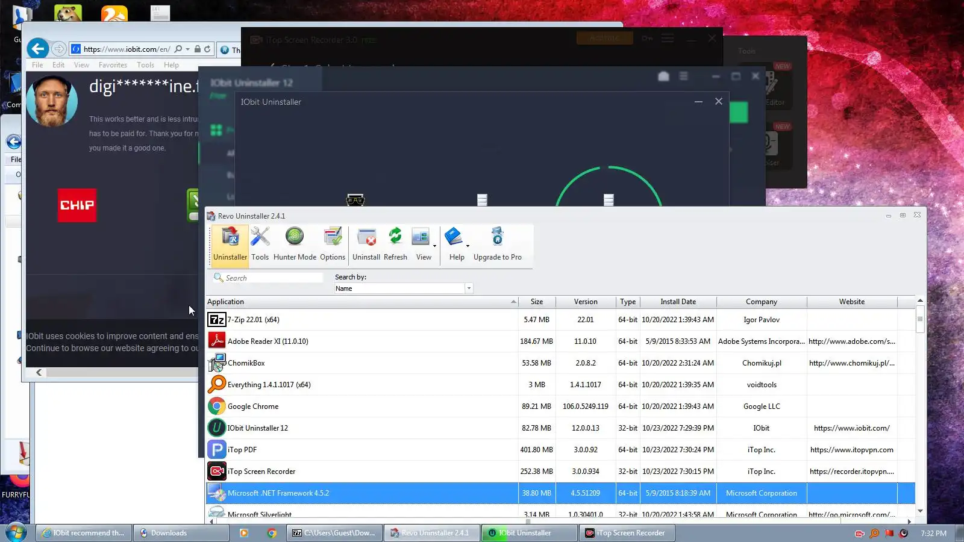964x542 pixels.
Task: Launch Google Chrome from taskbar
Action: [x=272, y=533]
